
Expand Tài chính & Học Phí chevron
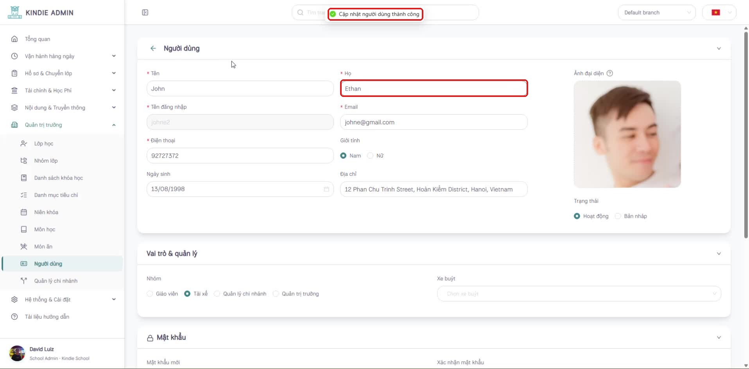(114, 90)
